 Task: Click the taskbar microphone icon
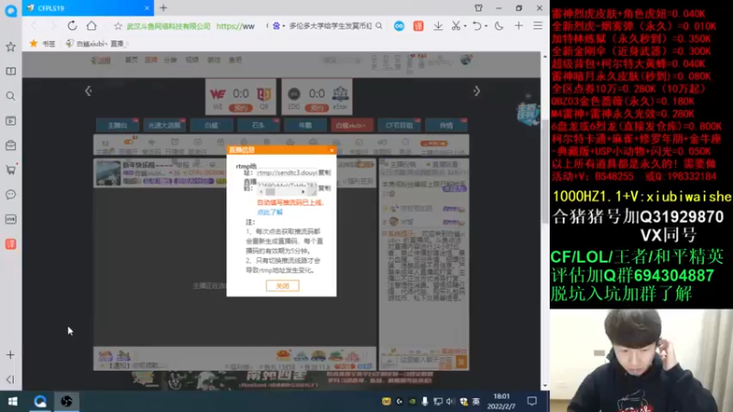[424, 401]
